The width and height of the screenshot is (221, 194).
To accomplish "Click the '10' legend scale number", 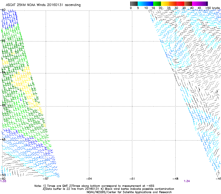I will (146, 8).
